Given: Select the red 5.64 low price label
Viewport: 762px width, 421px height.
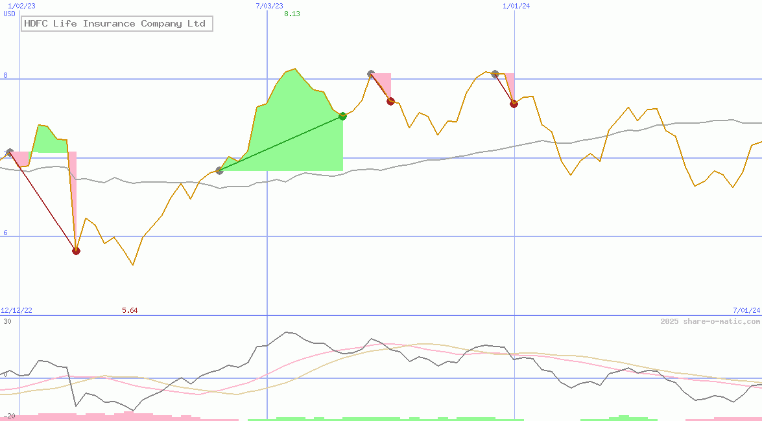Looking at the screenshot, I should [x=130, y=310].
